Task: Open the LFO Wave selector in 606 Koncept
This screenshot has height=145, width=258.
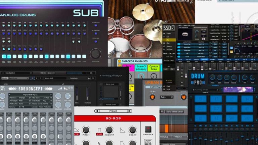Action: tap(20, 98)
